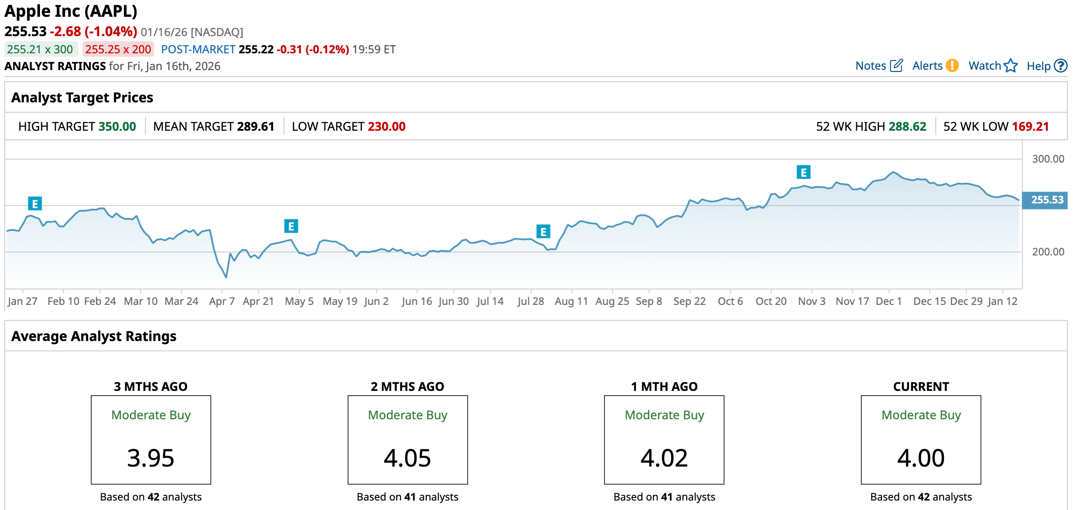The image size is (1073, 510).
Task: Open the Notes link
Action: coord(870,66)
